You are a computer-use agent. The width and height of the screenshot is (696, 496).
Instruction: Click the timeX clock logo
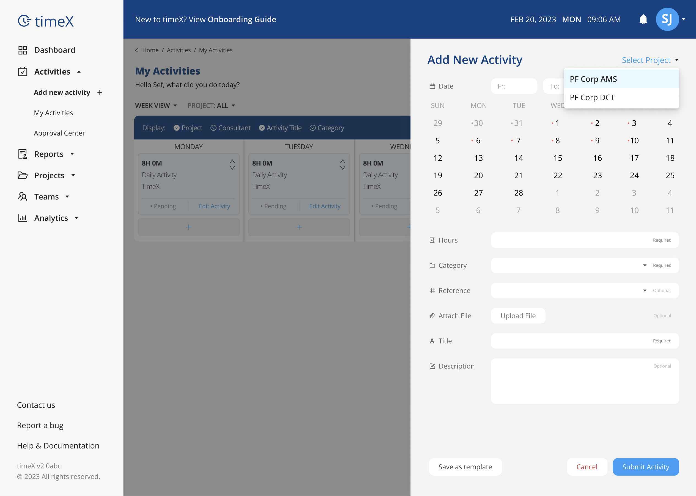point(24,20)
